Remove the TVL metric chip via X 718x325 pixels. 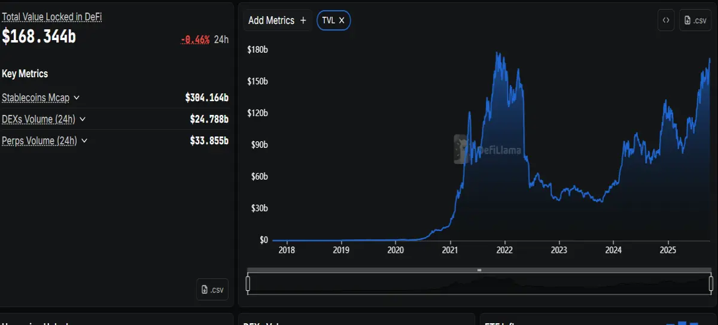(x=342, y=20)
